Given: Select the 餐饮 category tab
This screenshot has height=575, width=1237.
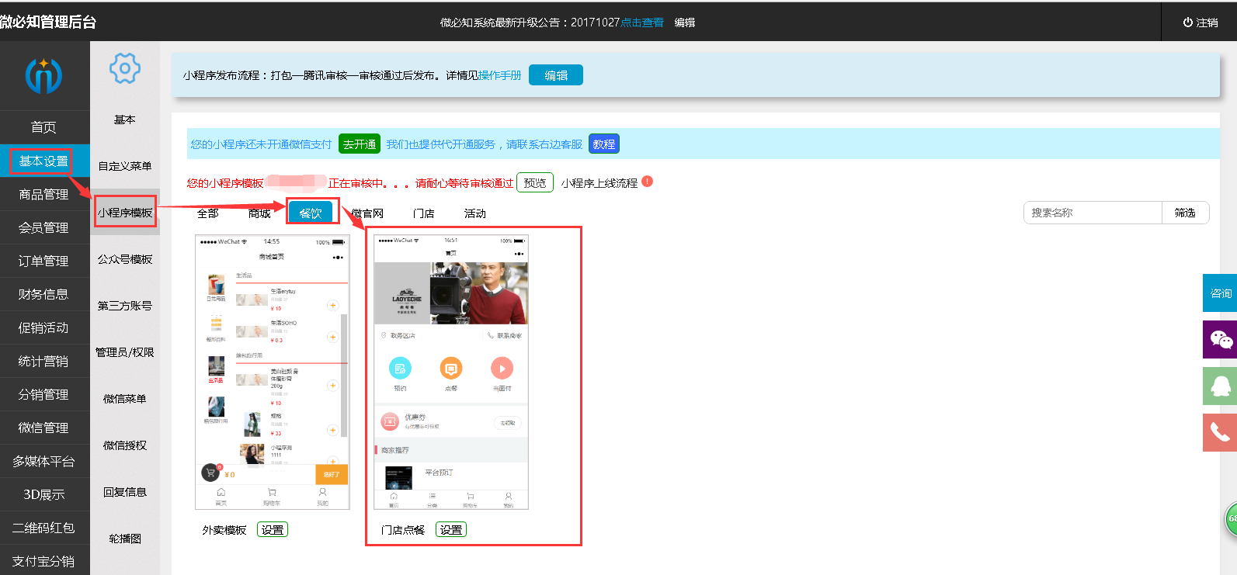Looking at the screenshot, I should tap(311, 213).
